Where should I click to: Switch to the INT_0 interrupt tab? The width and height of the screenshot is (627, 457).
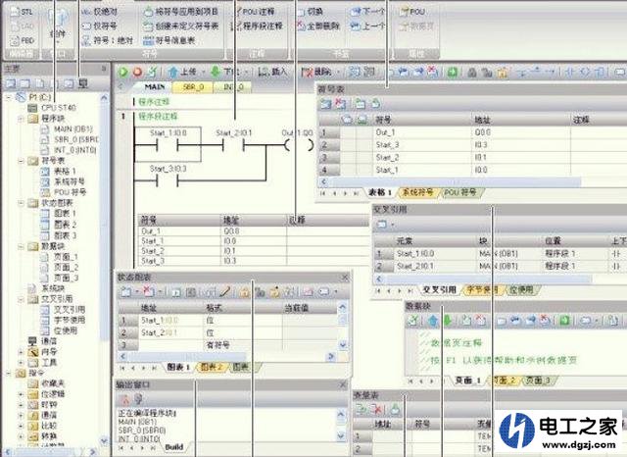(233, 87)
